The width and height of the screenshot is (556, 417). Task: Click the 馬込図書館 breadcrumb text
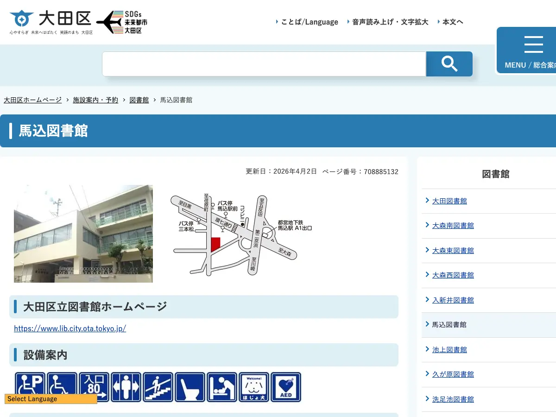(176, 100)
